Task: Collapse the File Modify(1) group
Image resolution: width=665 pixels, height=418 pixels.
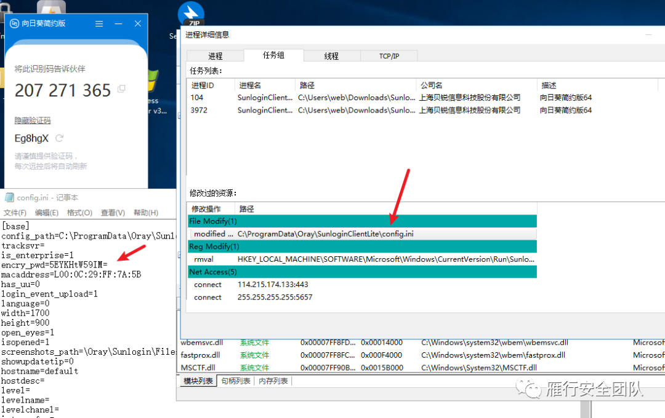Action: click(362, 221)
